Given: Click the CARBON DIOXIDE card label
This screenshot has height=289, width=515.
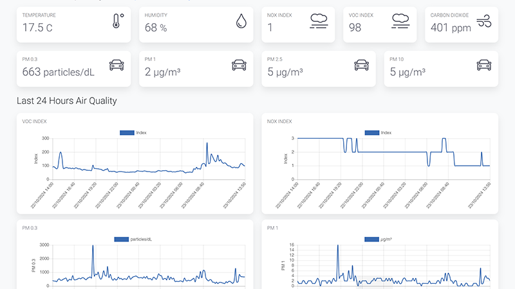Looking at the screenshot, I should pyautogui.click(x=449, y=15).
